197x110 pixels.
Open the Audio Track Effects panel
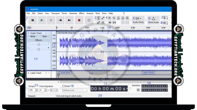click(39, 40)
